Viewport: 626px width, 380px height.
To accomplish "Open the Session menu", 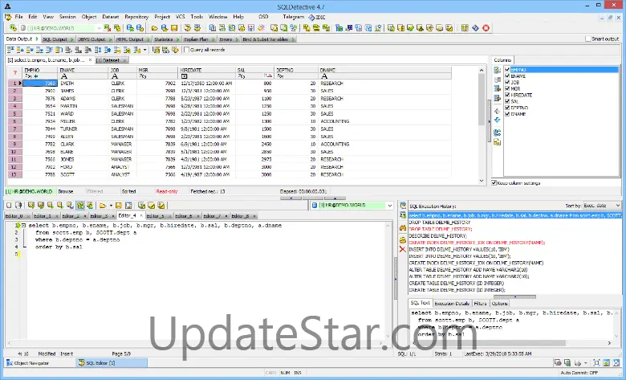I will click(67, 17).
